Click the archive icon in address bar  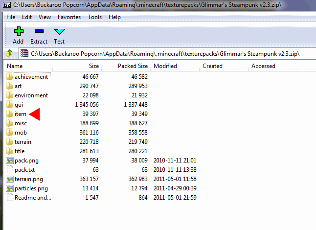pos(24,54)
